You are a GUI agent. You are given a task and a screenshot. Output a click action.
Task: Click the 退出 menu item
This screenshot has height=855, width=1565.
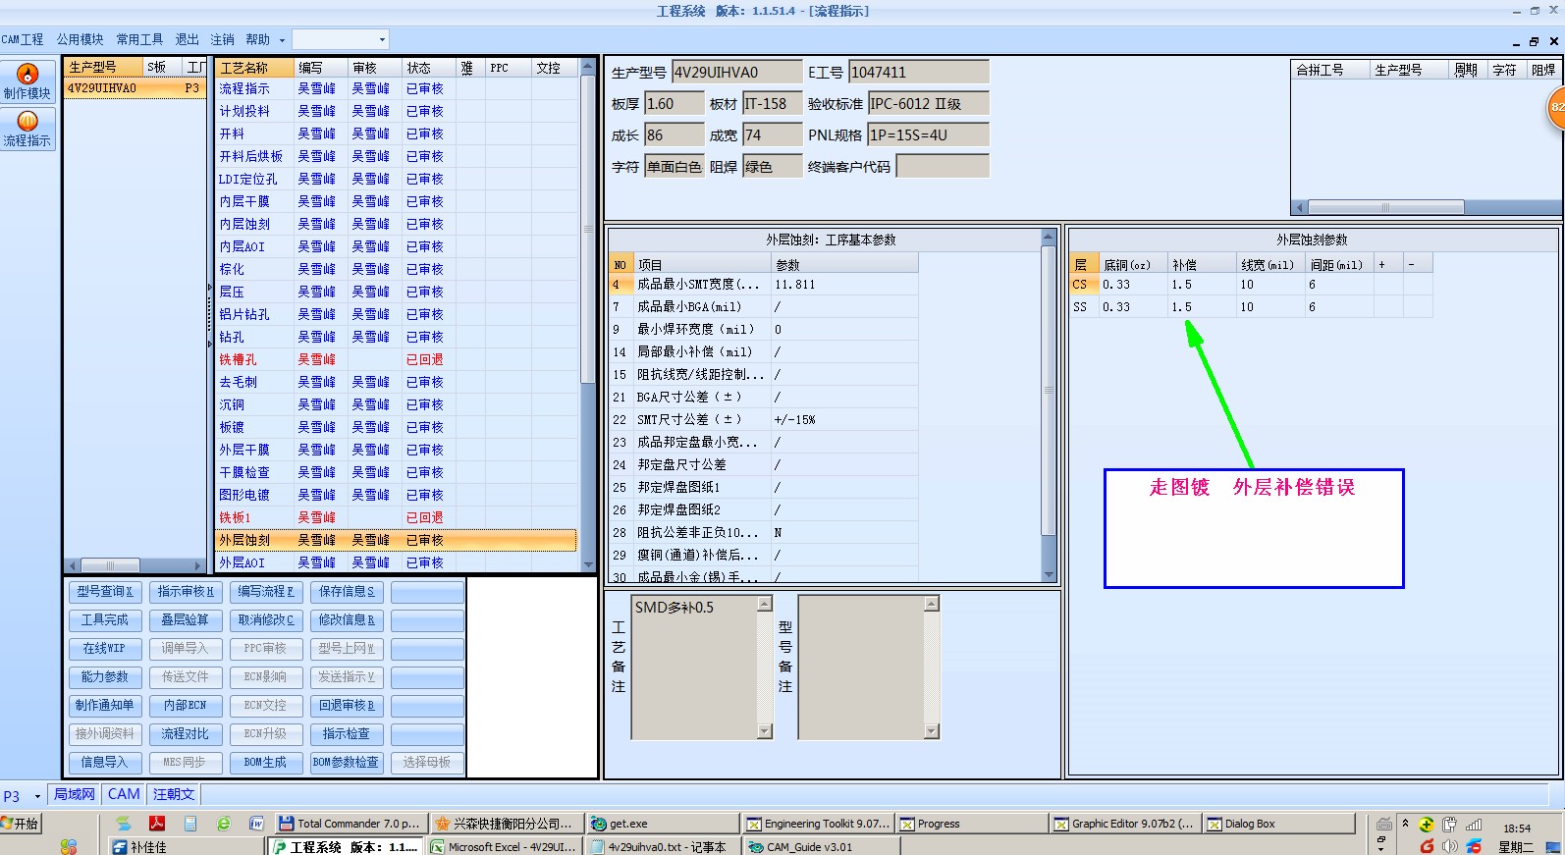(187, 39)
